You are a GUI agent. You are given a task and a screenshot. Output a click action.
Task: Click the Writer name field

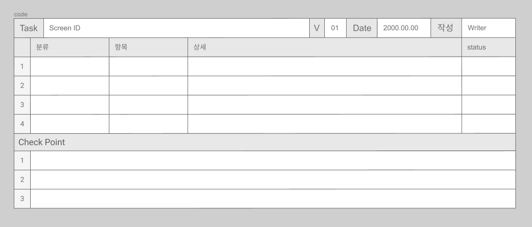coord(488,28)
